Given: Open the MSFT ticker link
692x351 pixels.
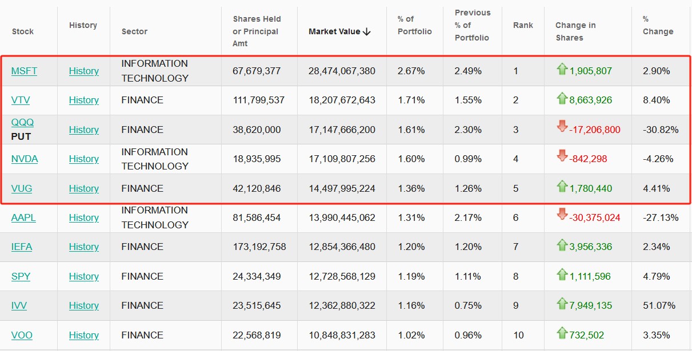Looking at the screenshot, I should tap(24, 71).
